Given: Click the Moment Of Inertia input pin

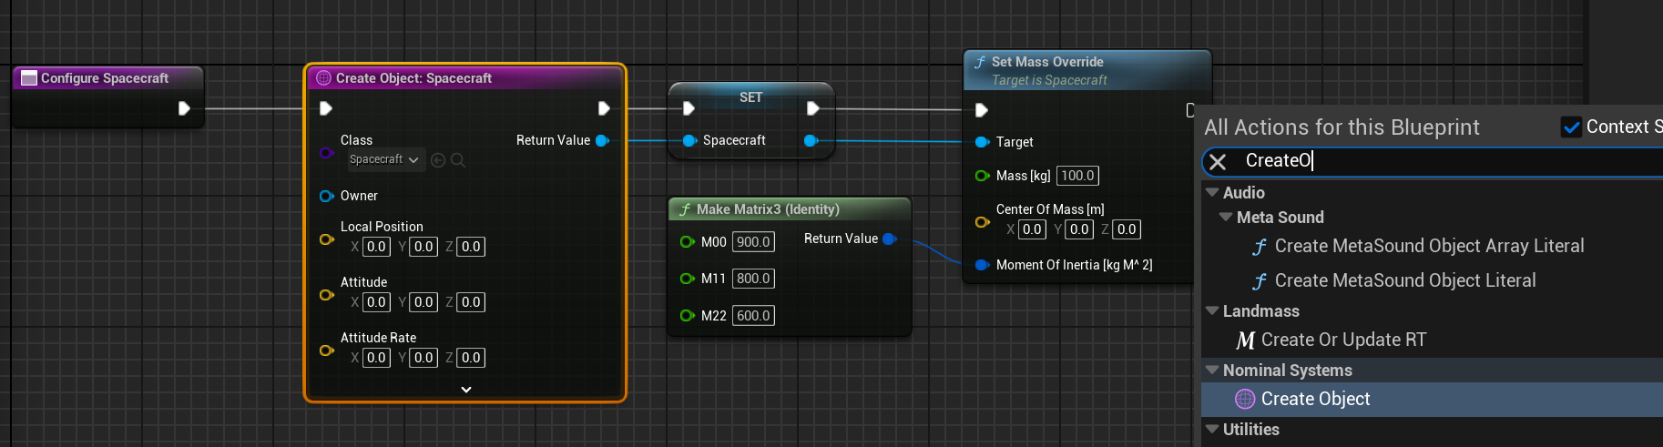Looking at the screenshot, I should (982, 265).
